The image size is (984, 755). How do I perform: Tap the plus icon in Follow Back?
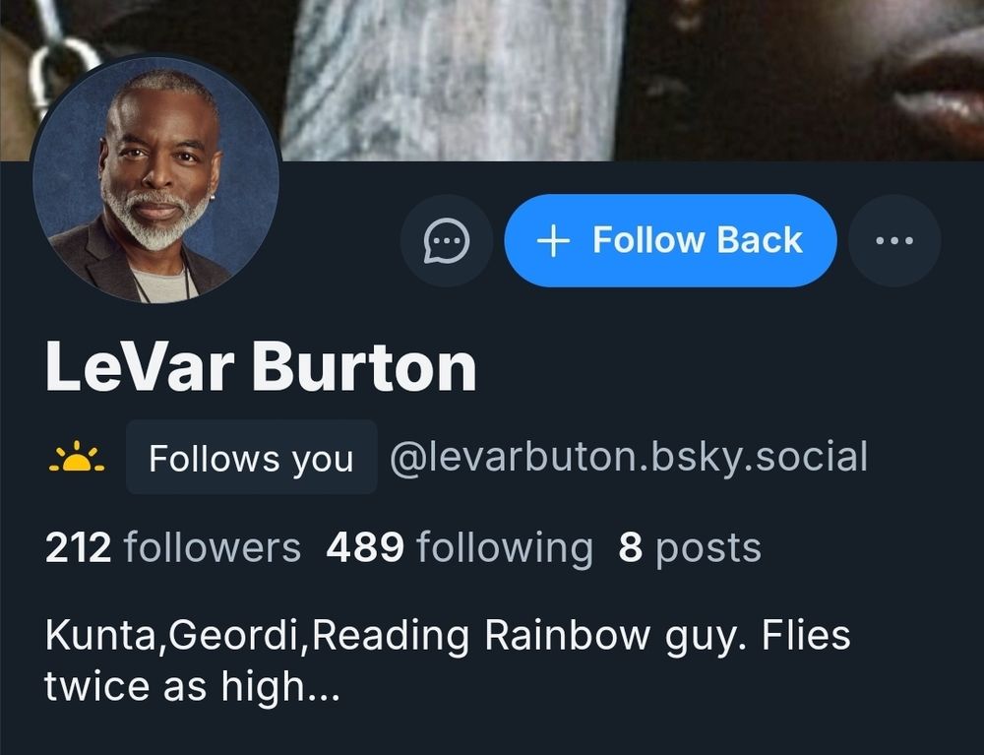[553, 241]
